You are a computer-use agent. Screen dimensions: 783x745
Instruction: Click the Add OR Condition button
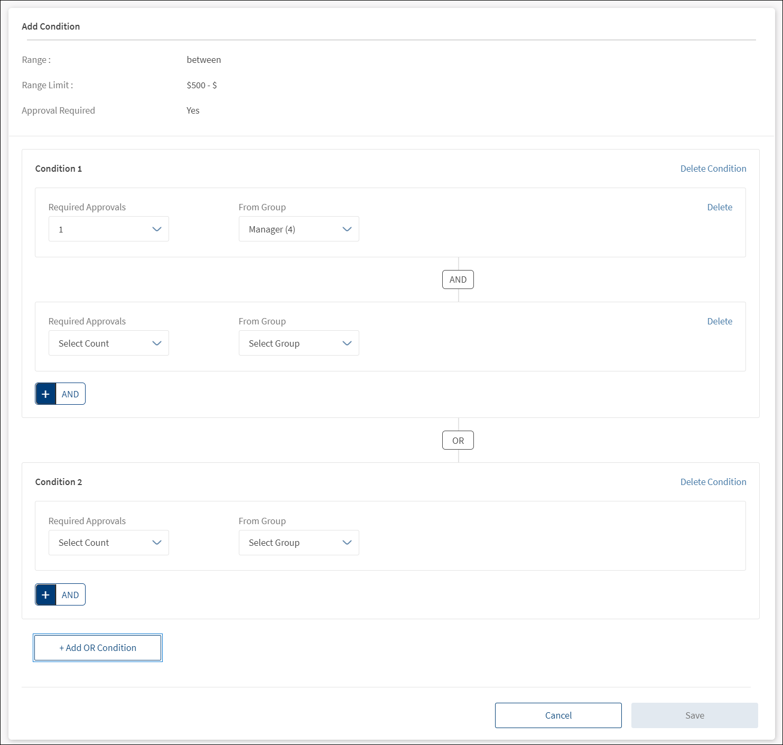[98, 648]
